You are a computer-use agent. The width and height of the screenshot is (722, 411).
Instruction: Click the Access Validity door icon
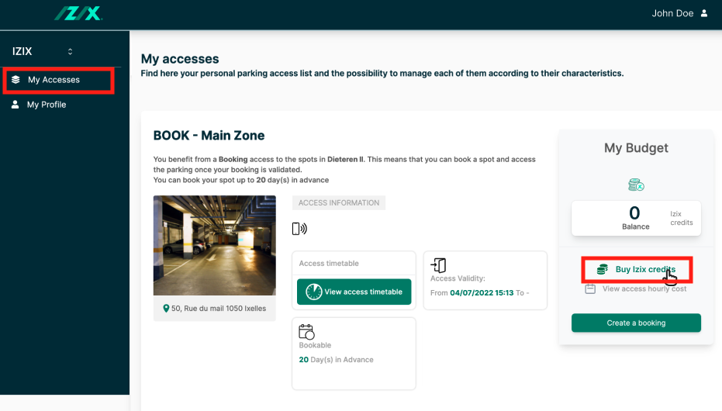coord(438,265)
